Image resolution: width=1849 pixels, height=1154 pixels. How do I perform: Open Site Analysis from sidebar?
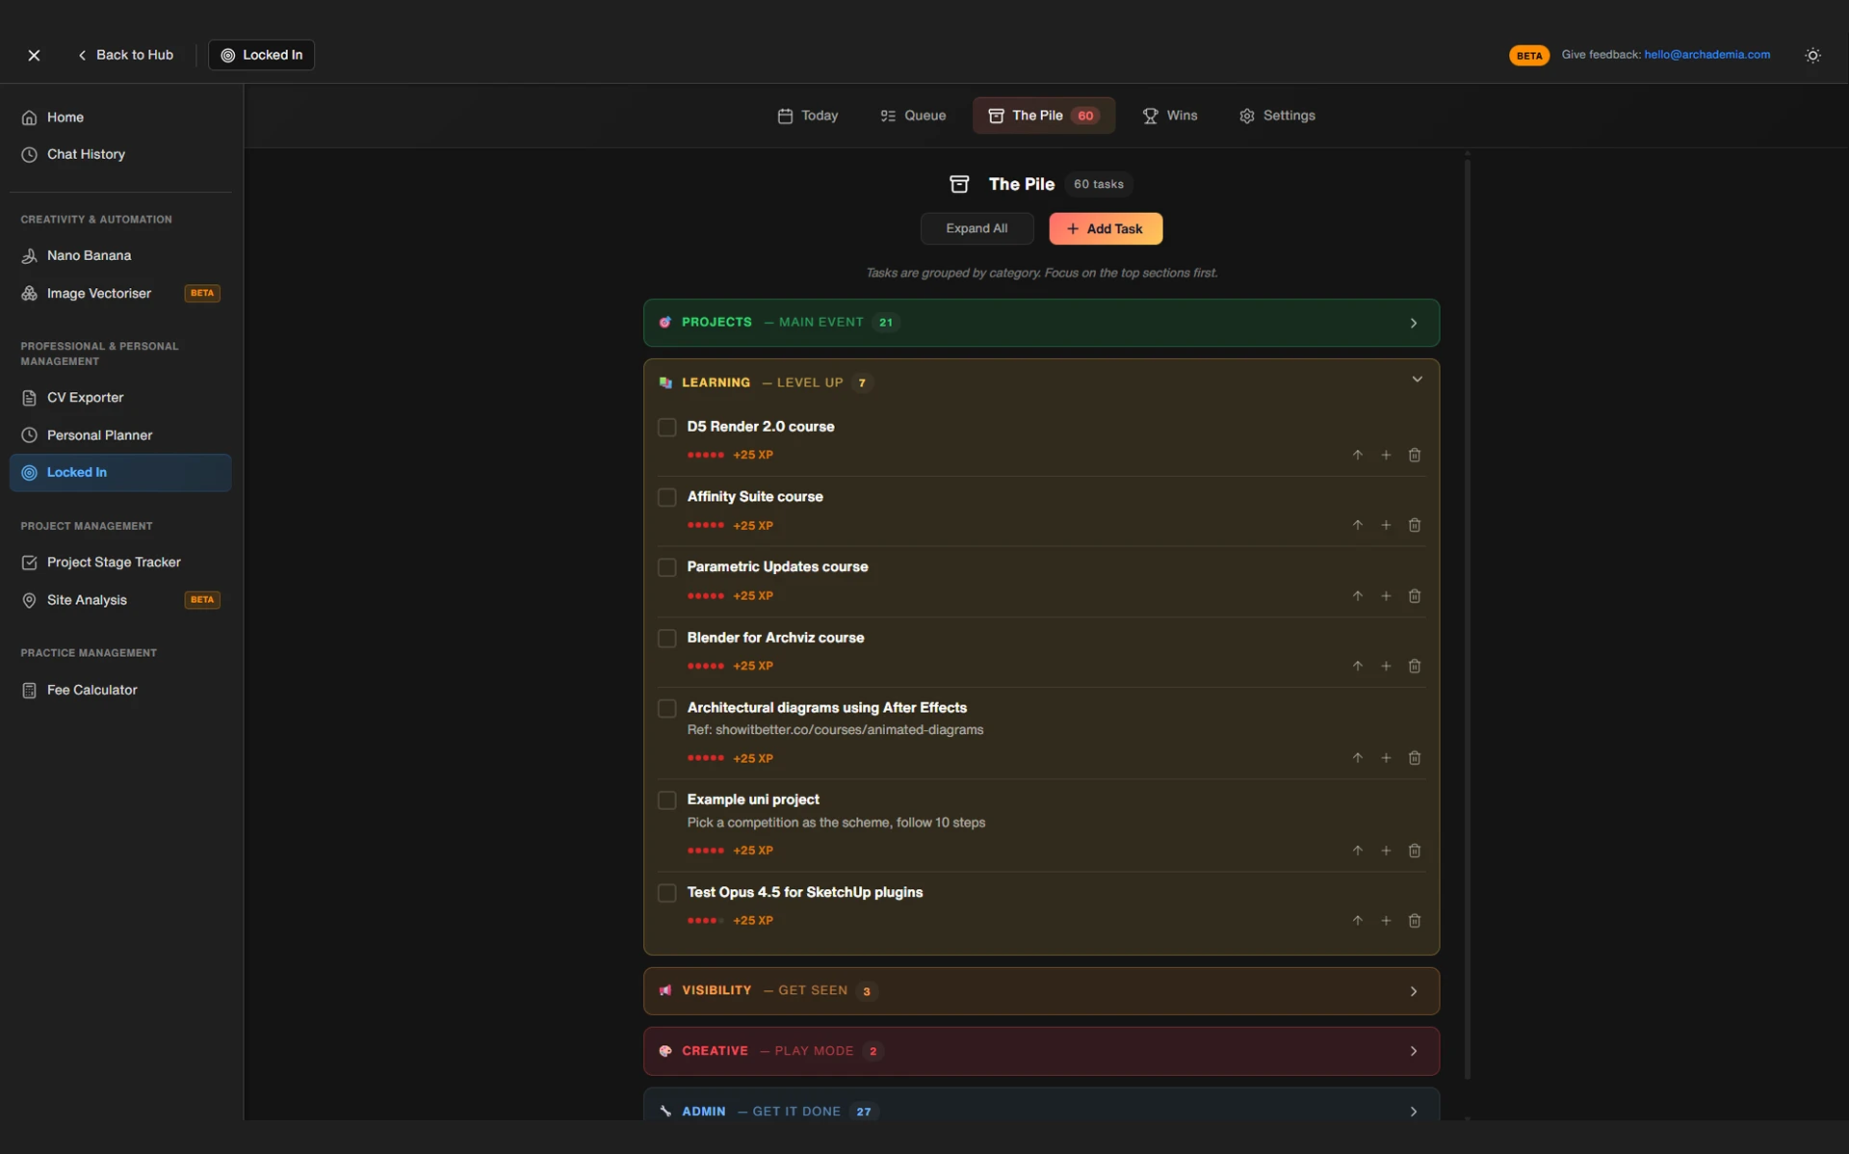(x=87, y=600)
